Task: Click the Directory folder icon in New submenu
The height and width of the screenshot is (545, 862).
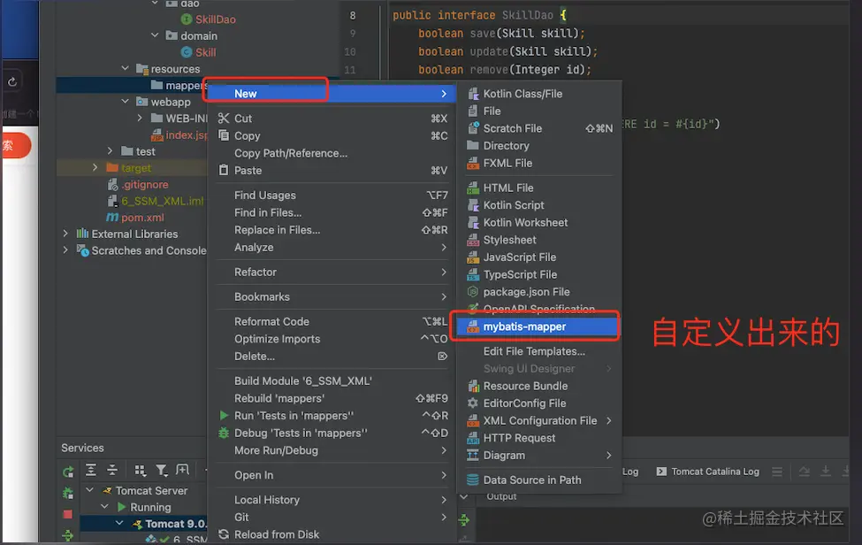Action: (473, 146)
